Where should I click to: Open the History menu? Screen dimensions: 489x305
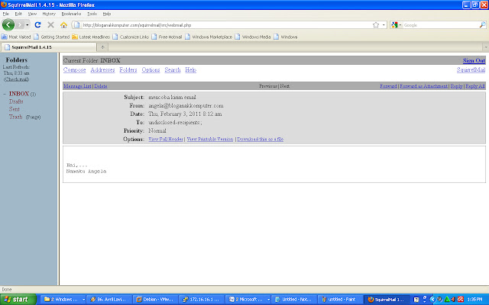(x=49, y=14)
